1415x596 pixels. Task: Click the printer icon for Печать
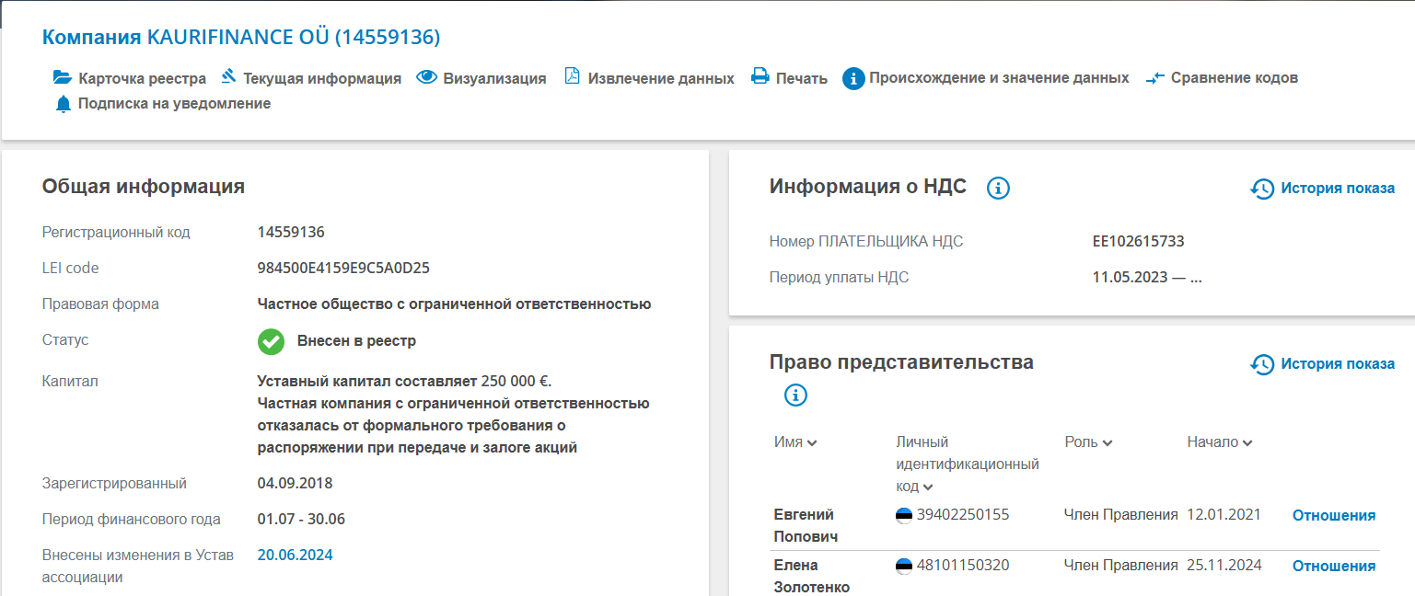tap(760, 77)
